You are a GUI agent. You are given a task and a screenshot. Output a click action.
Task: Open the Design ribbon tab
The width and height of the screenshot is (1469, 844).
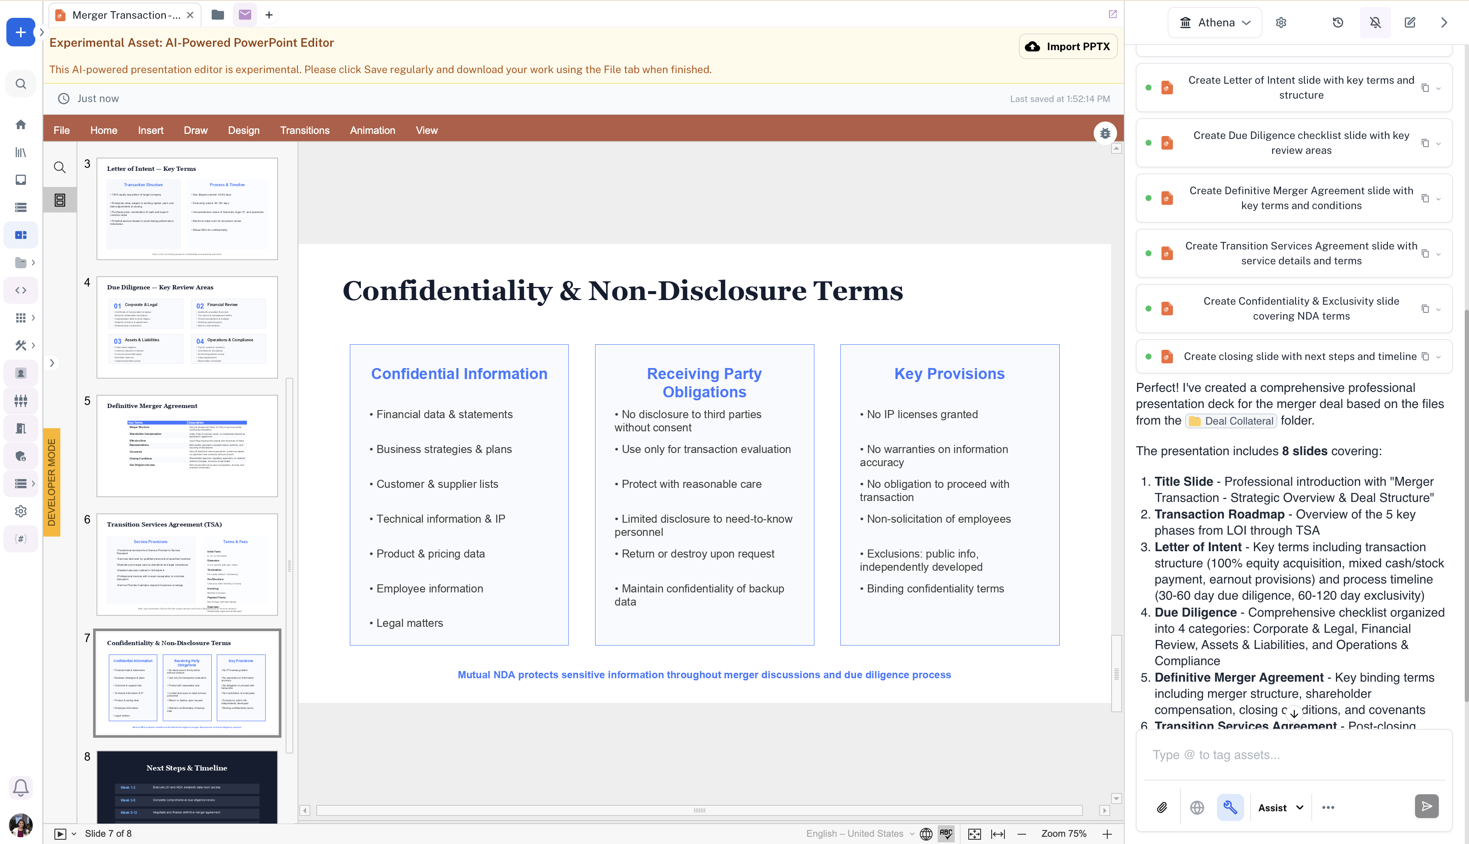coord(244,130)
